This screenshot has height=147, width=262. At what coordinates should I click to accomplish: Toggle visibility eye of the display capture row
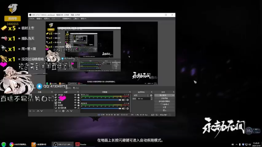tap(75, 108)
